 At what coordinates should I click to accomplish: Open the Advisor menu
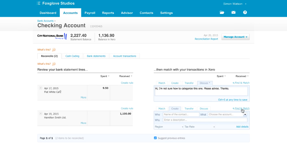coord(127,13)
